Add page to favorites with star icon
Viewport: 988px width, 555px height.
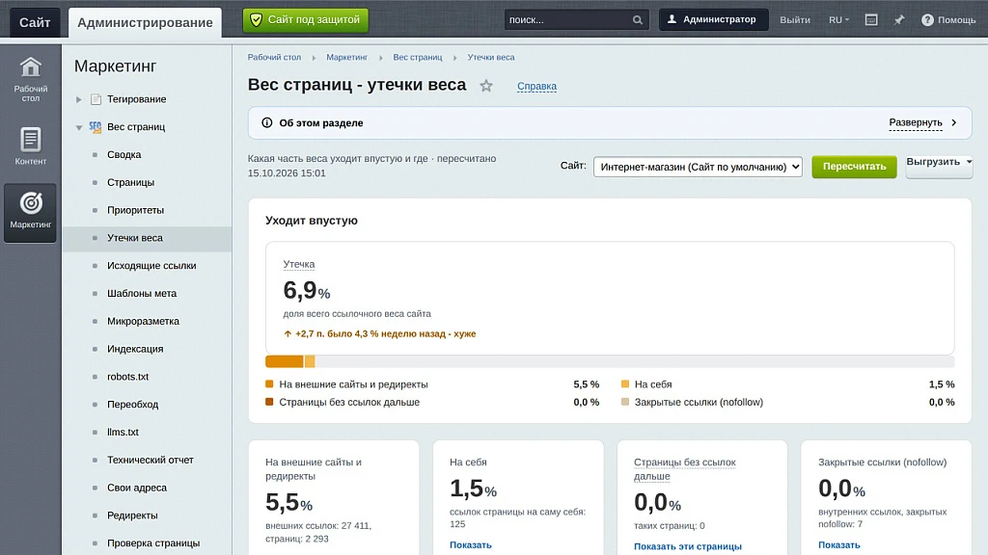click(486, 86)
